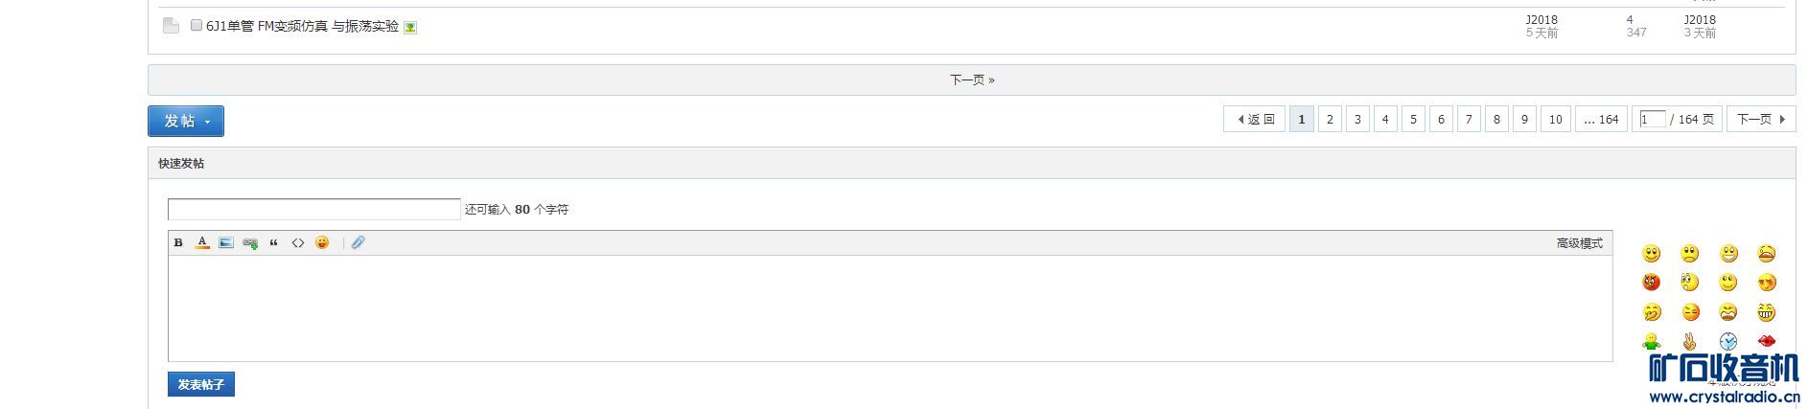The height and width of the screenshot is (409, 1808).
Task: Toggle bold formatting in quick post editor
Action: [178, 243]
